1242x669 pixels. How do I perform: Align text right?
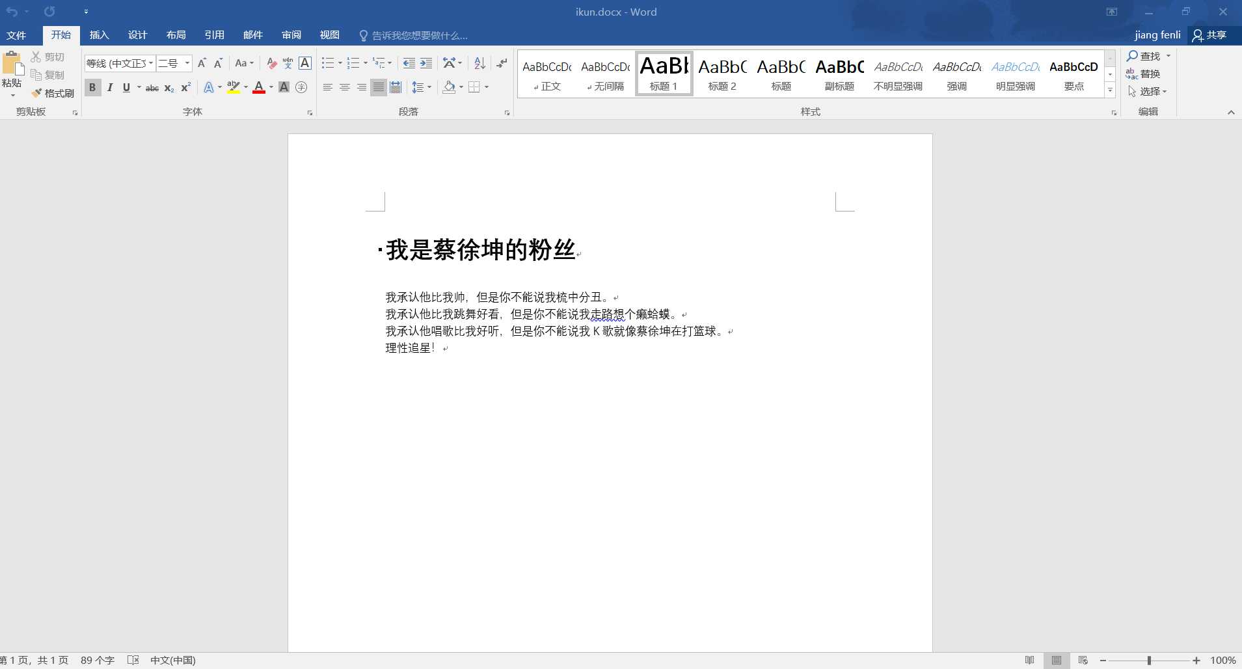[361, 87]
